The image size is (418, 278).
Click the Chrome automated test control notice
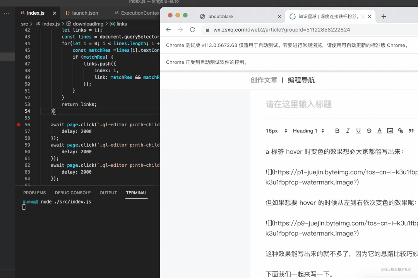coord(207,62)
